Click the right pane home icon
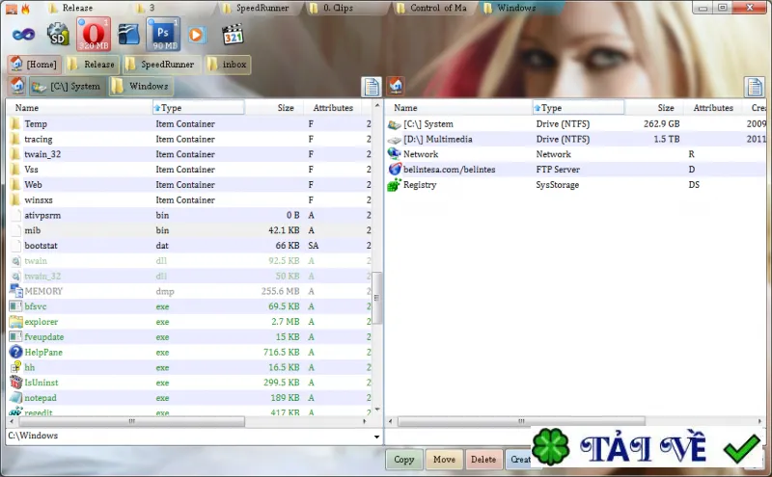 point(396,86)
